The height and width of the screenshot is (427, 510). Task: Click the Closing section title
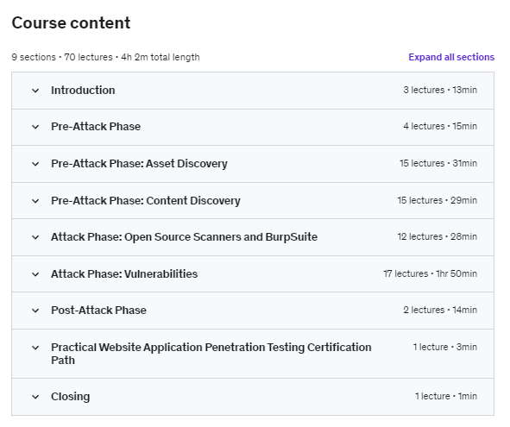(x=70, y=397)
